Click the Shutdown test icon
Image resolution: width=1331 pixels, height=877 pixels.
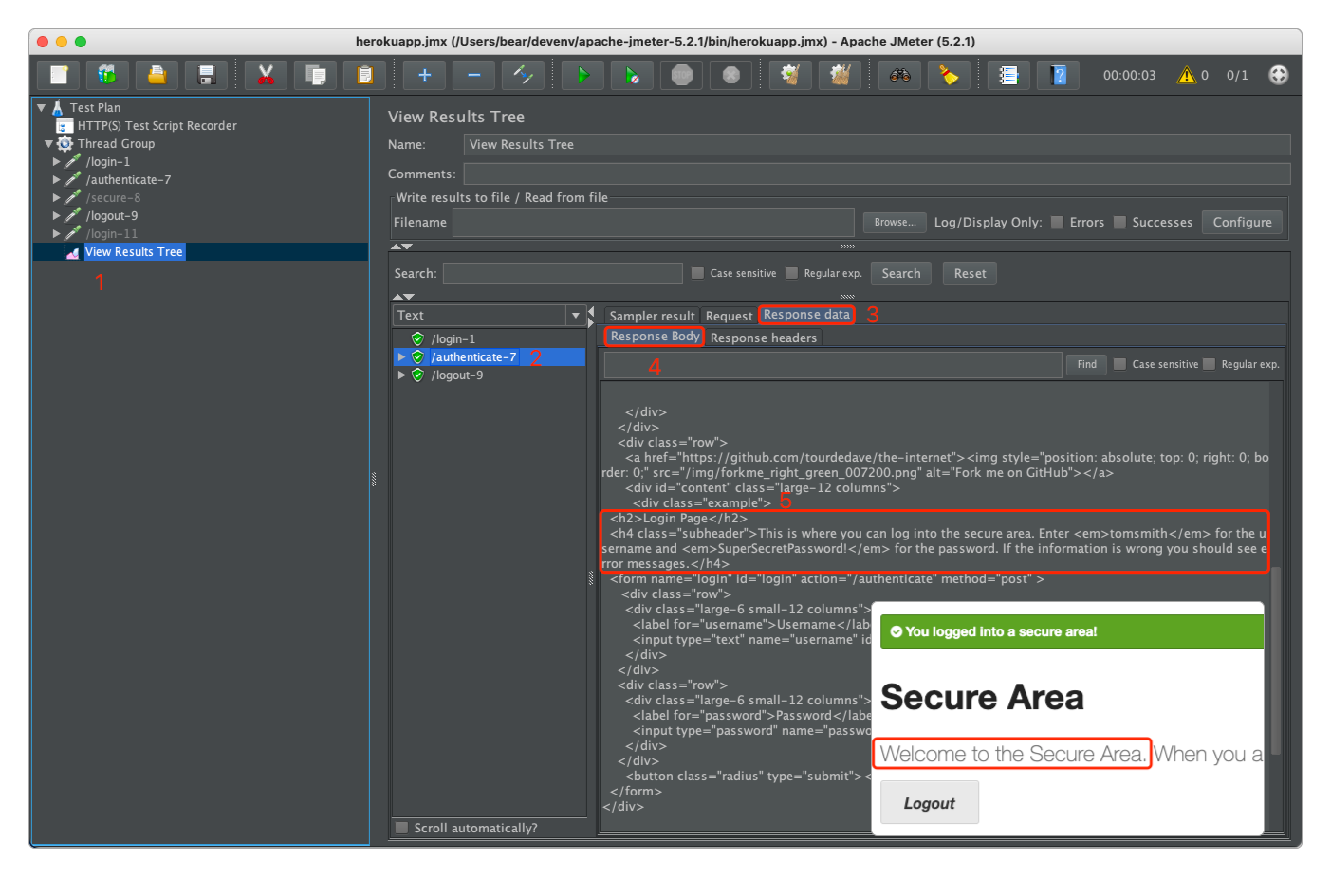point(730,75)
